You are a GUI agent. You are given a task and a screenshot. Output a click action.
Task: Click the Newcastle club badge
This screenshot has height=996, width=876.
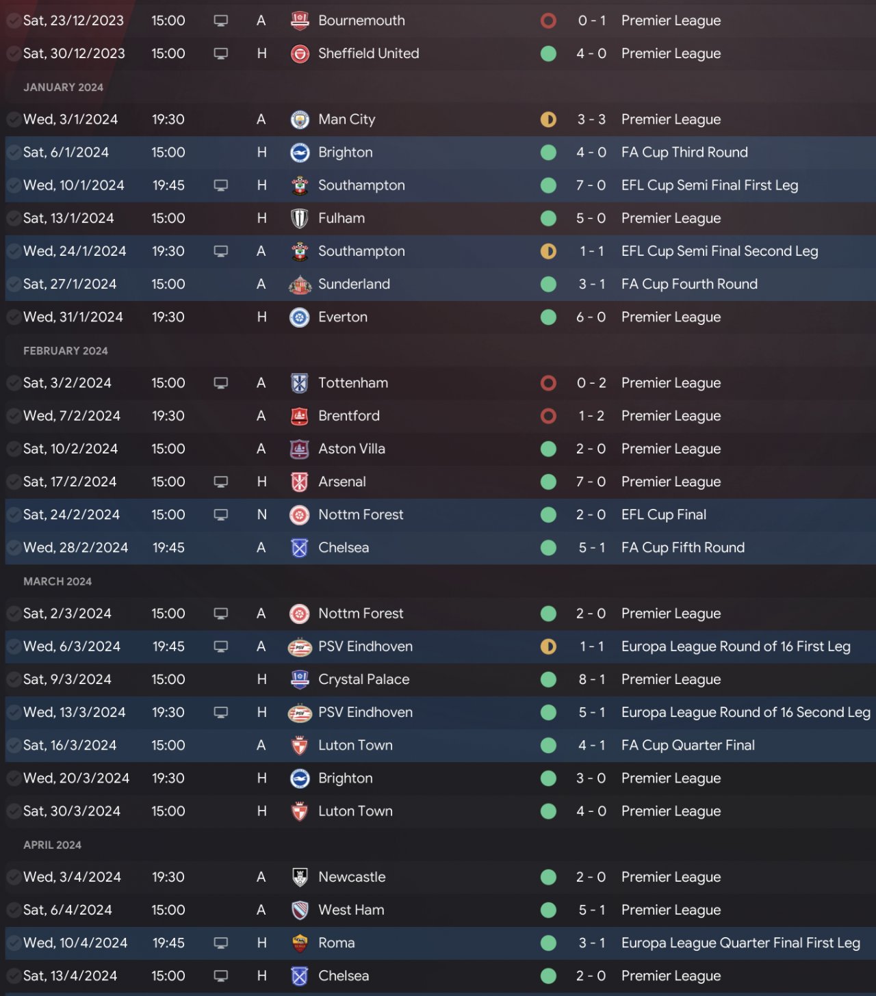tap(300, 877)
